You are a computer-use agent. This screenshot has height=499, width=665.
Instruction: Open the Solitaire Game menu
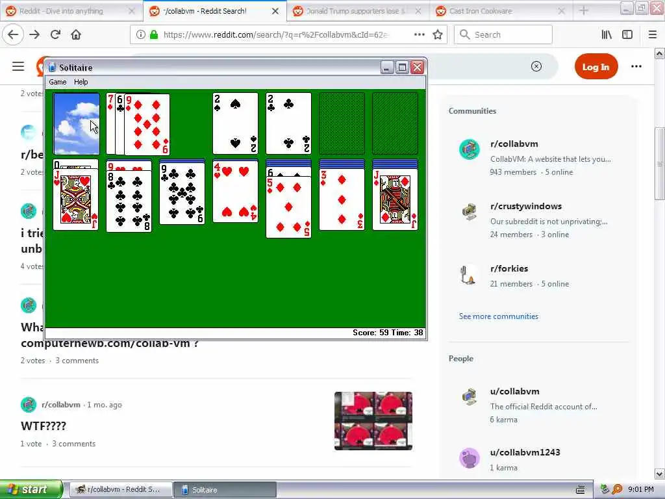click(x=58, y=82)
